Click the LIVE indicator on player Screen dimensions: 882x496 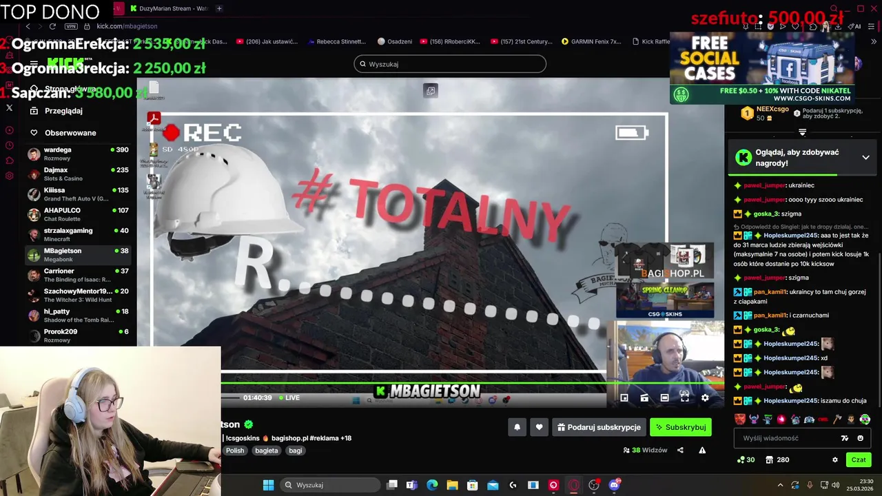(x=289, y=397)
